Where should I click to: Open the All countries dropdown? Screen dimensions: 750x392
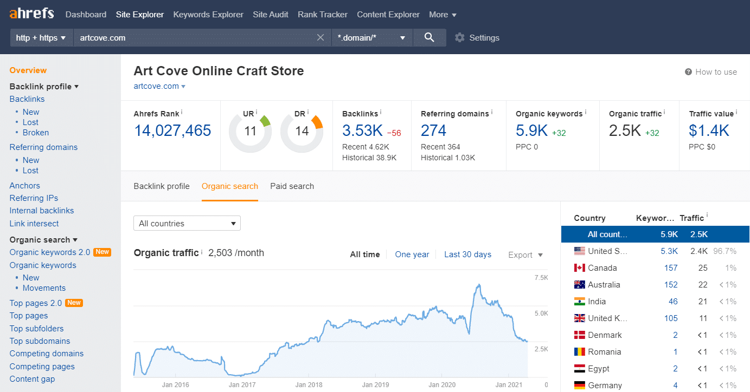(187, 223)
